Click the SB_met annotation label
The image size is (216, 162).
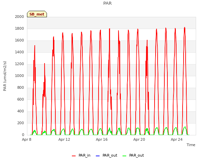37,14
